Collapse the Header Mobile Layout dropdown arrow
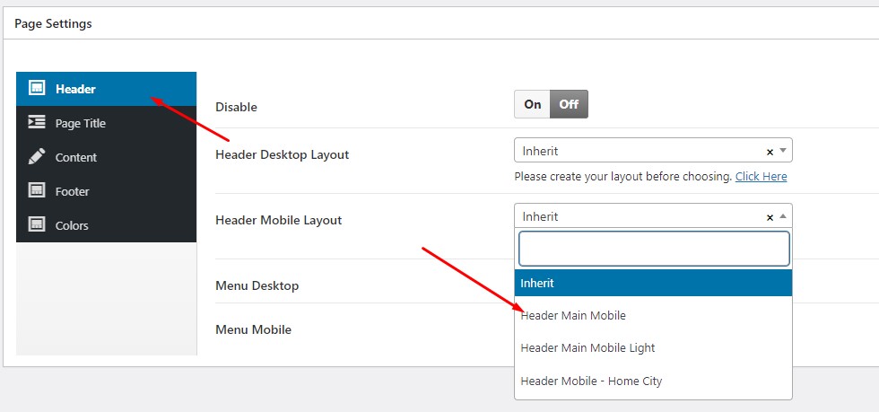This screenshot has height=412, width=879. tap(782, 216)
